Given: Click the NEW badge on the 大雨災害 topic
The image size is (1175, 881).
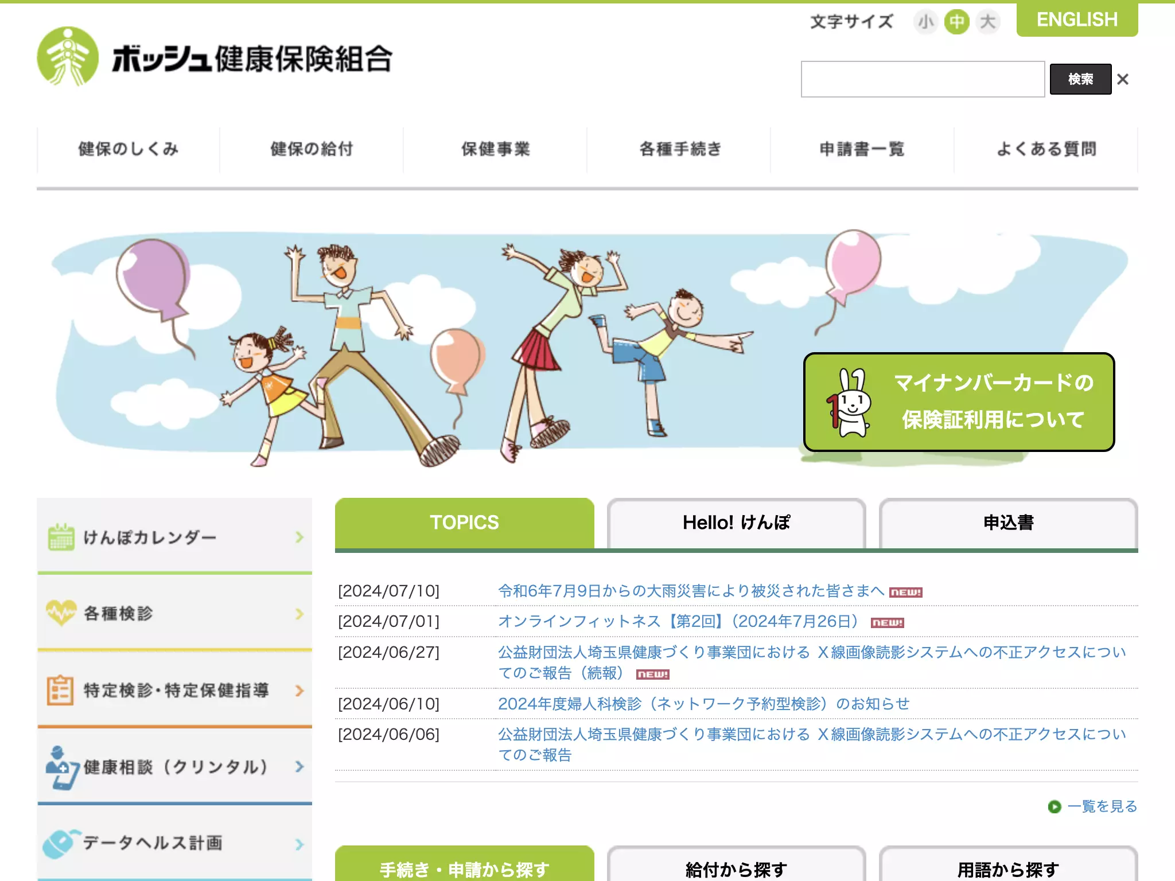Looking at the screenshot, I should 906,592.
